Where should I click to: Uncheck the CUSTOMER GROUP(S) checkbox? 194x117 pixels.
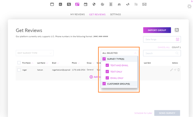click(104, 84)
